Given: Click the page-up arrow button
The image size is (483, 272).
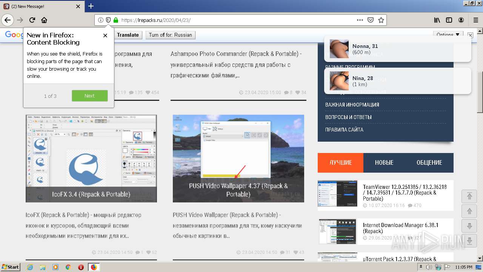Looking at the screenshot, I should 469,211.
